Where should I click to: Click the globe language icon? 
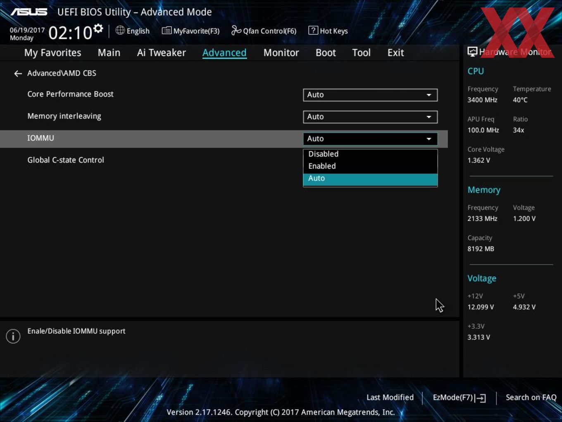click(x=120, y=30)
